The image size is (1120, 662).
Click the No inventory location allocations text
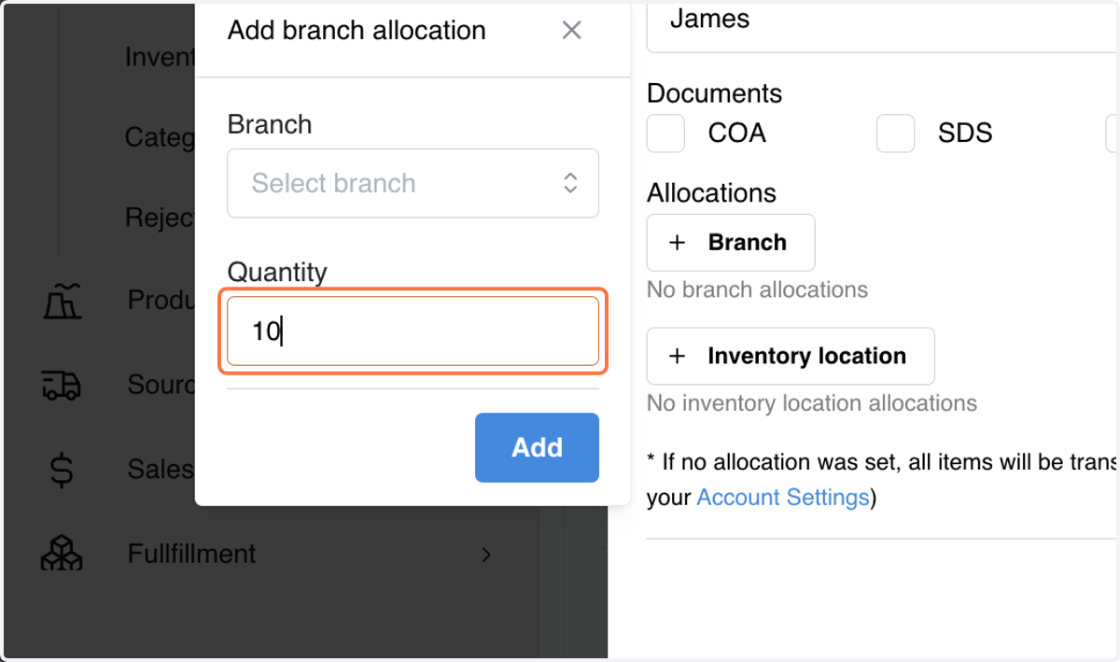(x=812, y=403)
